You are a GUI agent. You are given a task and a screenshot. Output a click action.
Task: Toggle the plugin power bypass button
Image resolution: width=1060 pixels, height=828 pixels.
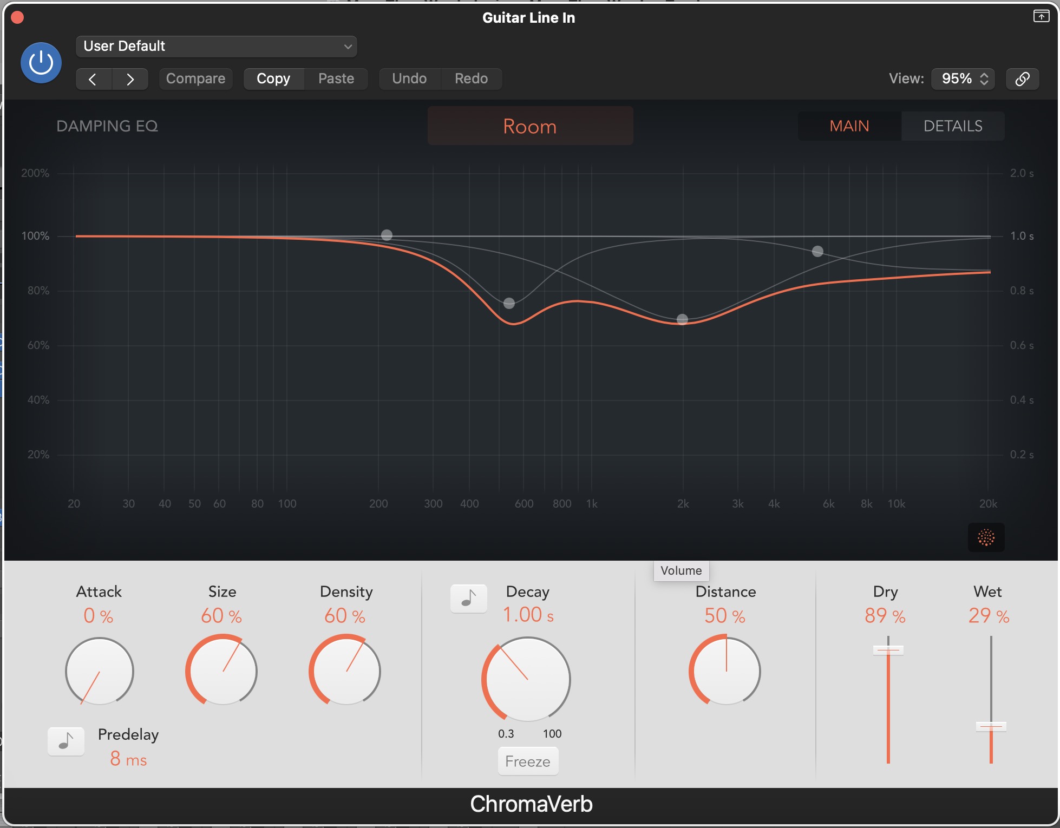point(41,63)
